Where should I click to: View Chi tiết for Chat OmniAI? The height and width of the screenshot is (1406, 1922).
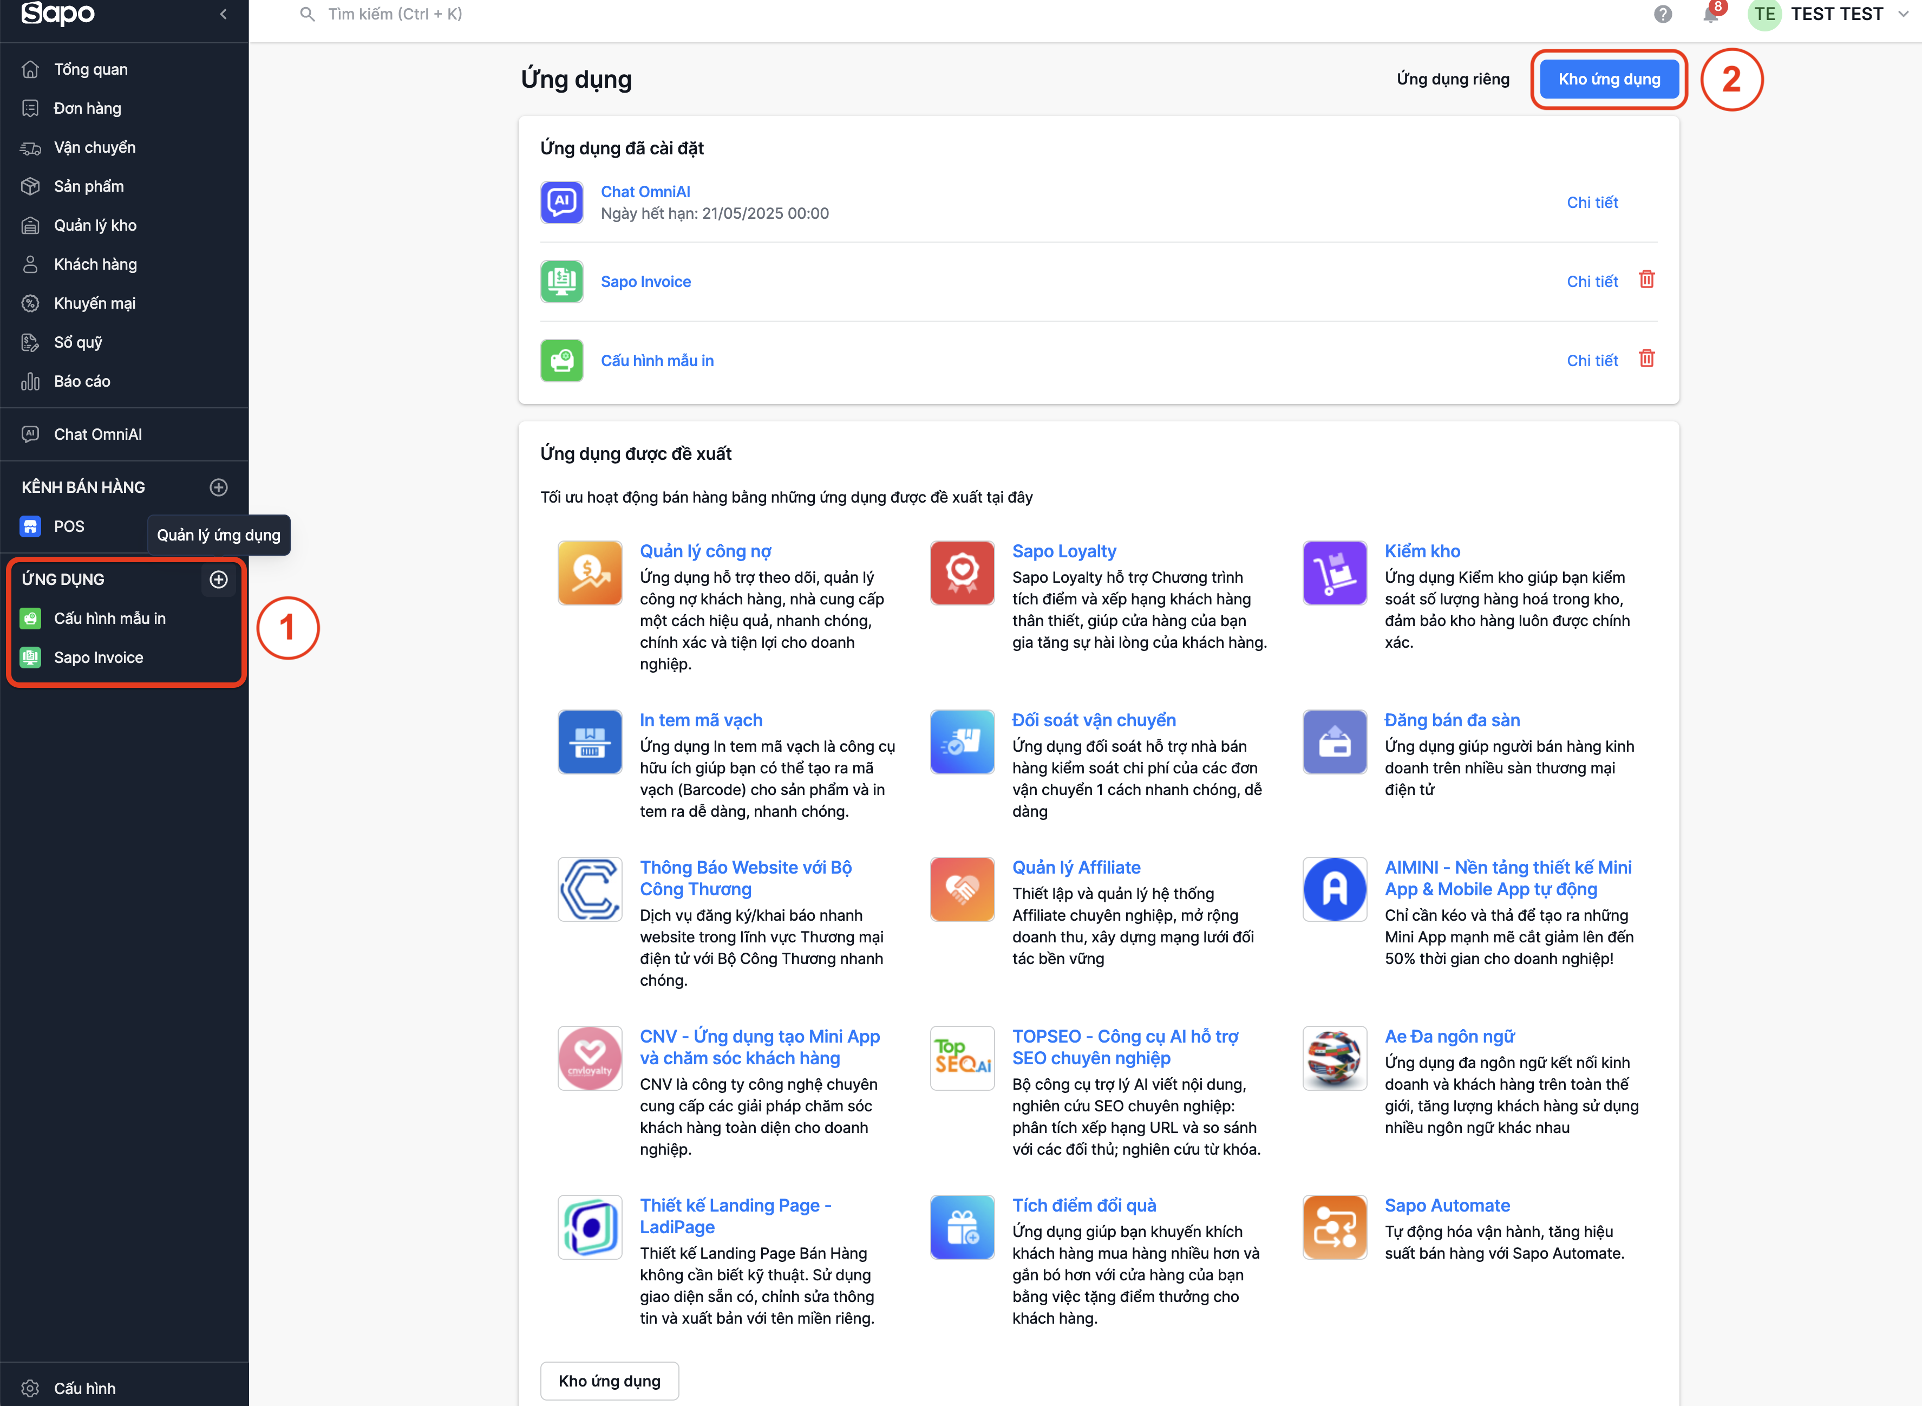click(x=1592, y=203)
